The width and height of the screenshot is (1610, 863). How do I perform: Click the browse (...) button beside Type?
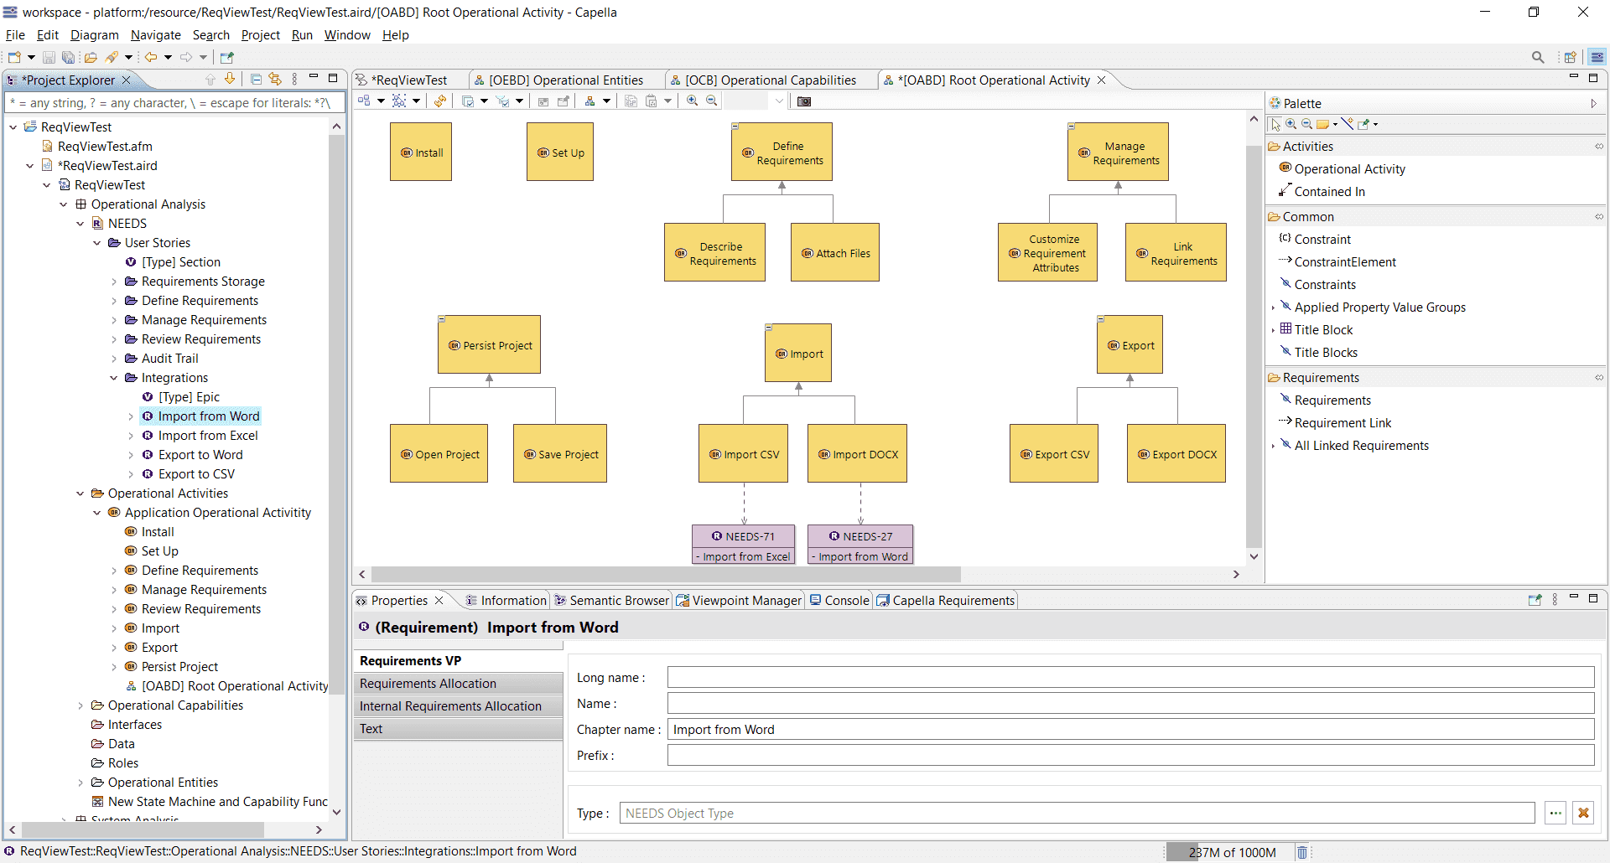pos(1555,813)
